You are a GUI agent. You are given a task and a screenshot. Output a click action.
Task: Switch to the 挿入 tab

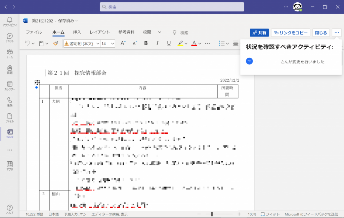click(77, 32)
